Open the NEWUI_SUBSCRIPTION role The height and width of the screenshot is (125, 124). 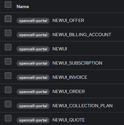pos(77,63)
